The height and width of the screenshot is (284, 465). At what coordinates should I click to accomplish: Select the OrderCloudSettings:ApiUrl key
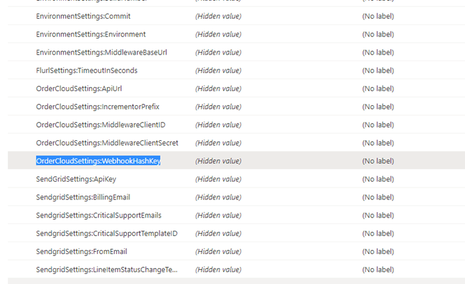(79, 88)
